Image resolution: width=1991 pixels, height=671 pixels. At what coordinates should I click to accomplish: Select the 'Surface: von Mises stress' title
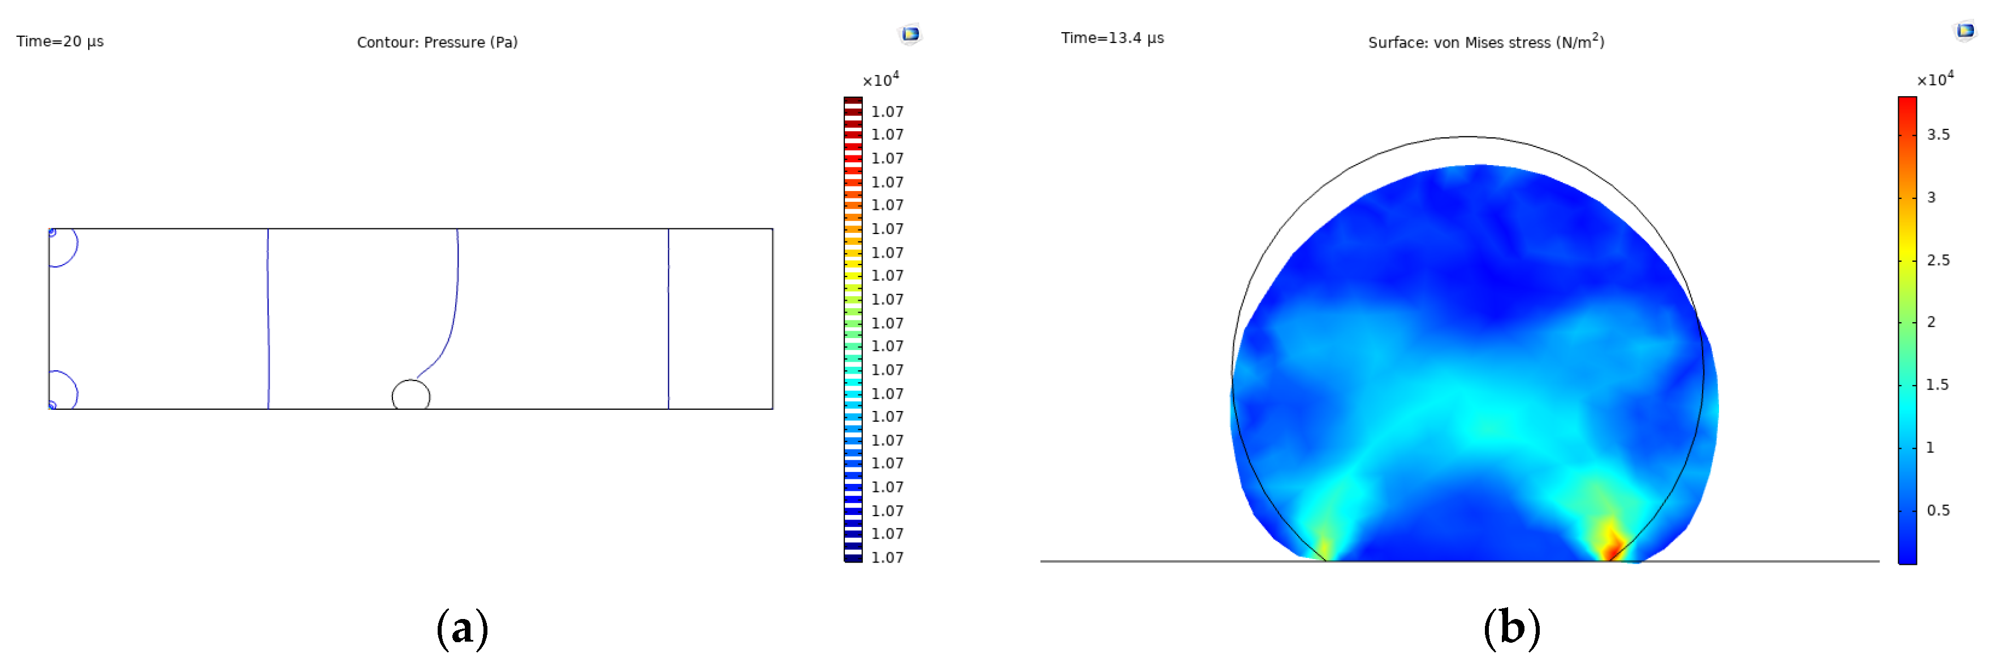pos(1485,42)
